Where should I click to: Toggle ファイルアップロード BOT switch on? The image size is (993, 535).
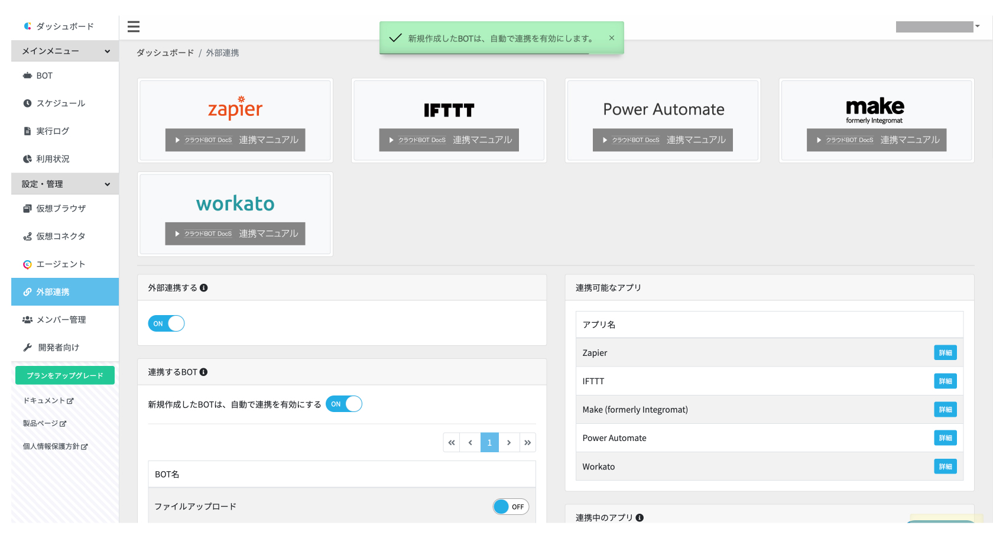point(511,507)
